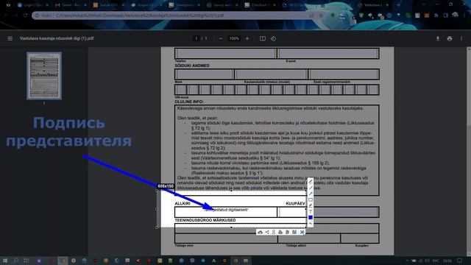Select the Pen tool in the screenshot toolbar

pos(311,182)
